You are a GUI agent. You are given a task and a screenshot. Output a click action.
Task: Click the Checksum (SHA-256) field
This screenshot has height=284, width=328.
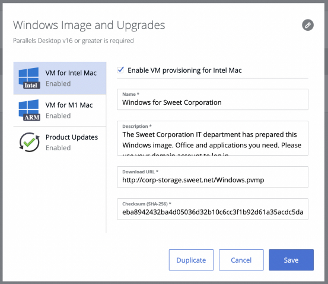pyautogui.click(x=212, y=209)
